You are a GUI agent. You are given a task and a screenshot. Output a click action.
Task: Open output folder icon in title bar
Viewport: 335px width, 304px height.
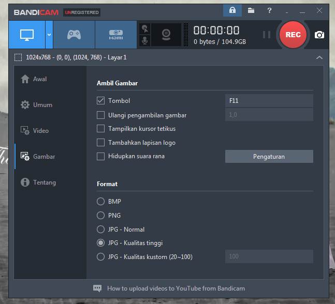251,10
